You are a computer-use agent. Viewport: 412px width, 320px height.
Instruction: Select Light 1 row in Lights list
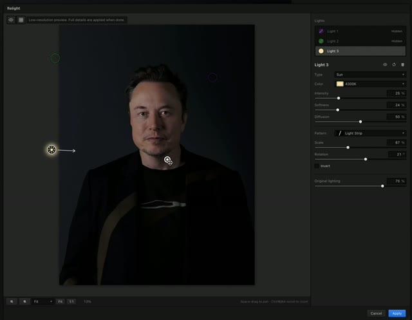[x=360, y=32]
